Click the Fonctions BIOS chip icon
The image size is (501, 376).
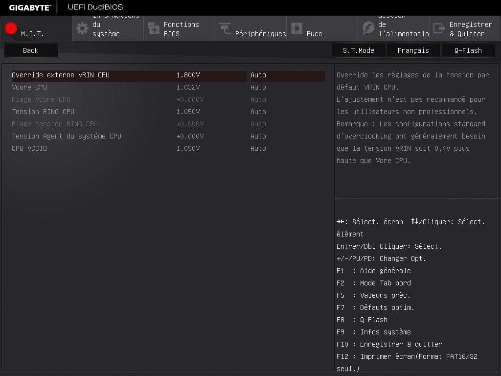tap(154, 28)
